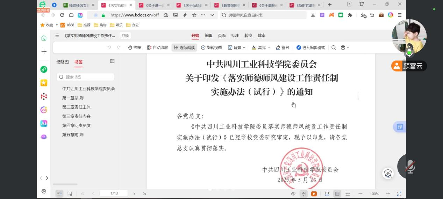Viewport: 443px width, 199px height.
Task: Select the 拖拽 drag hand tool
Action: click(x=134, y=48)
